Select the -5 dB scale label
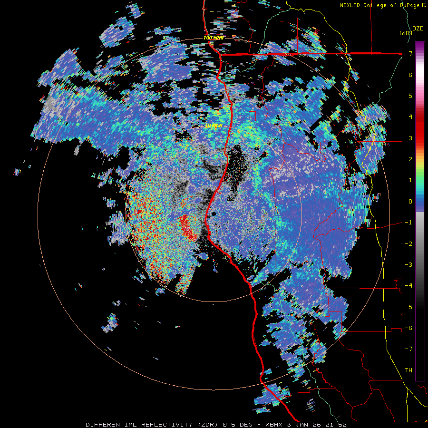 tap(409, 307)
